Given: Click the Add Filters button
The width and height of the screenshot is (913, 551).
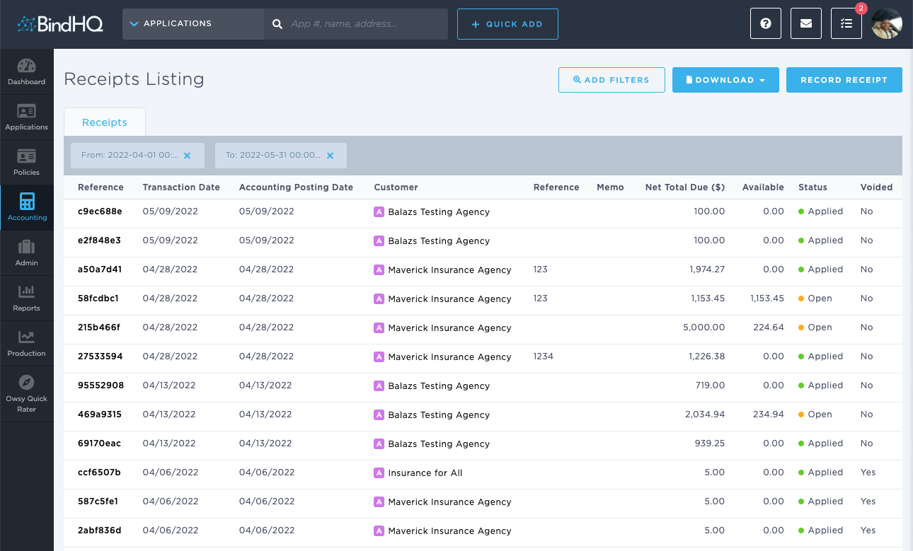Looking at the screenshot, I should pyautogui.click(x=611, y=80).
